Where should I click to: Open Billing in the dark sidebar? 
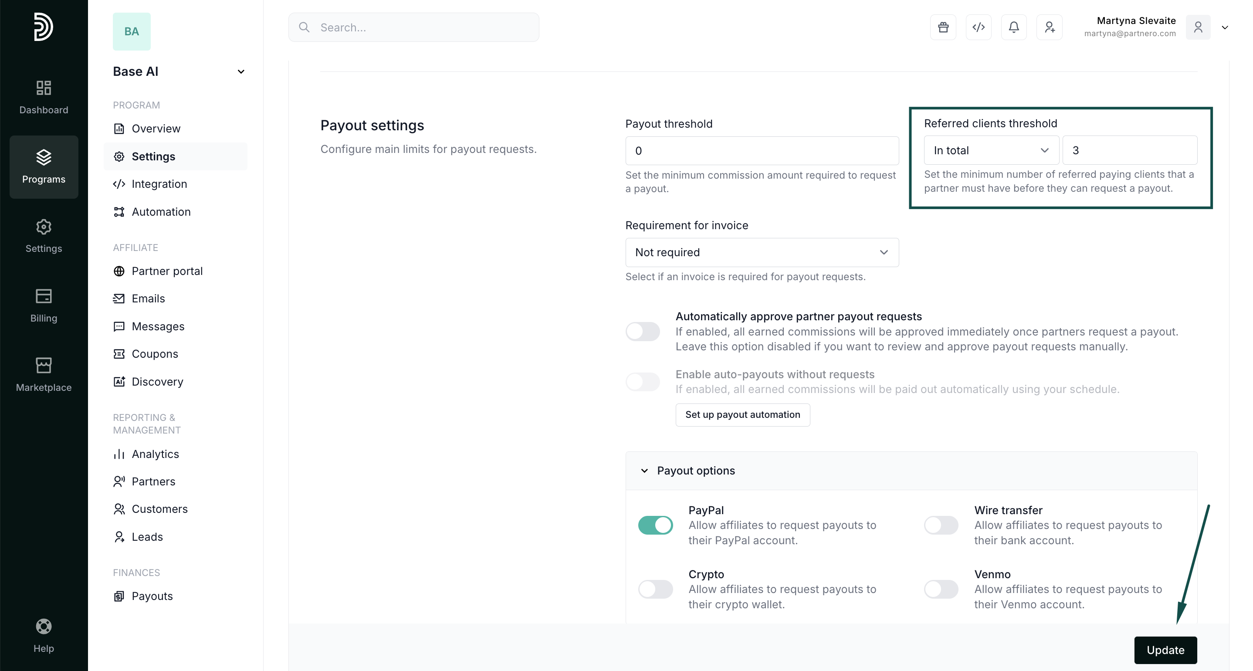(x=44, y=305)
